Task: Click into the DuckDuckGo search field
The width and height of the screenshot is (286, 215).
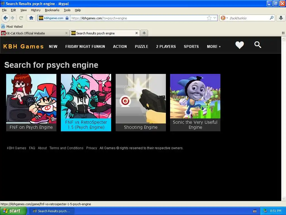Action: coord(249,18)
